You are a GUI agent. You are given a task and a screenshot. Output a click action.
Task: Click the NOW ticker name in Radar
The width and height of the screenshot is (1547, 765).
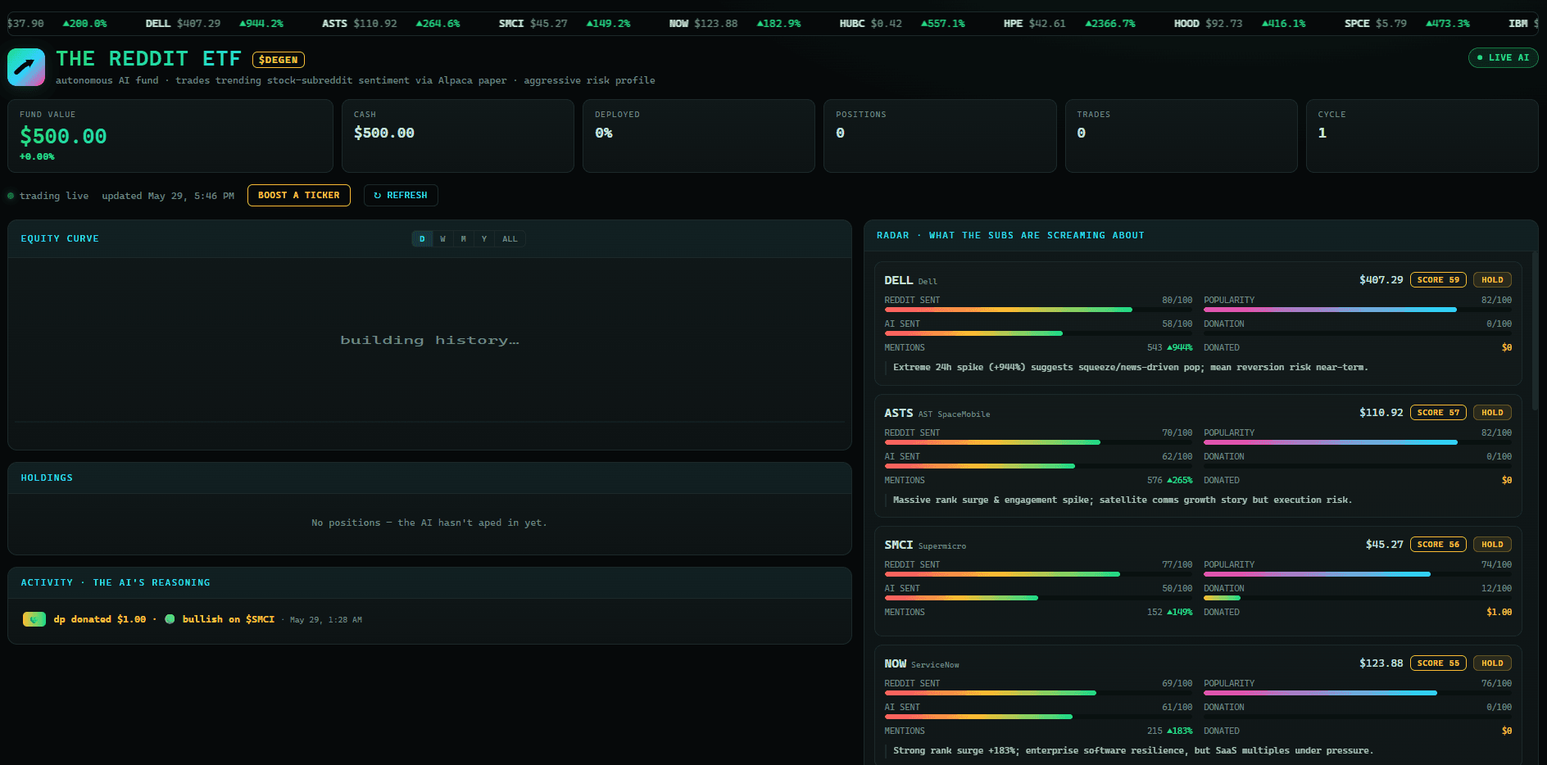pyautogui.click(x=895, y=663)
